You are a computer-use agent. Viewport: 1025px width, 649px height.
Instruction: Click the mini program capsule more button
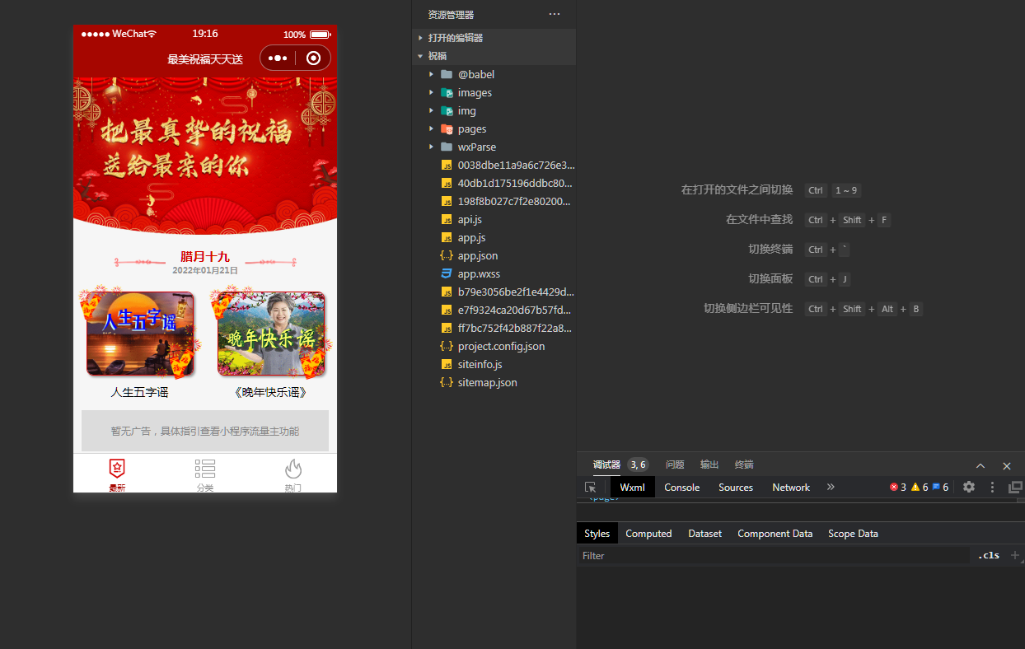[278, 58]
